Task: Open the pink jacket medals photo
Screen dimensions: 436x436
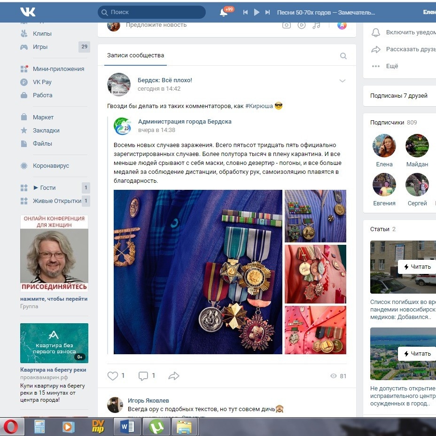Action: pyautogui.click(x=315, y=274)
